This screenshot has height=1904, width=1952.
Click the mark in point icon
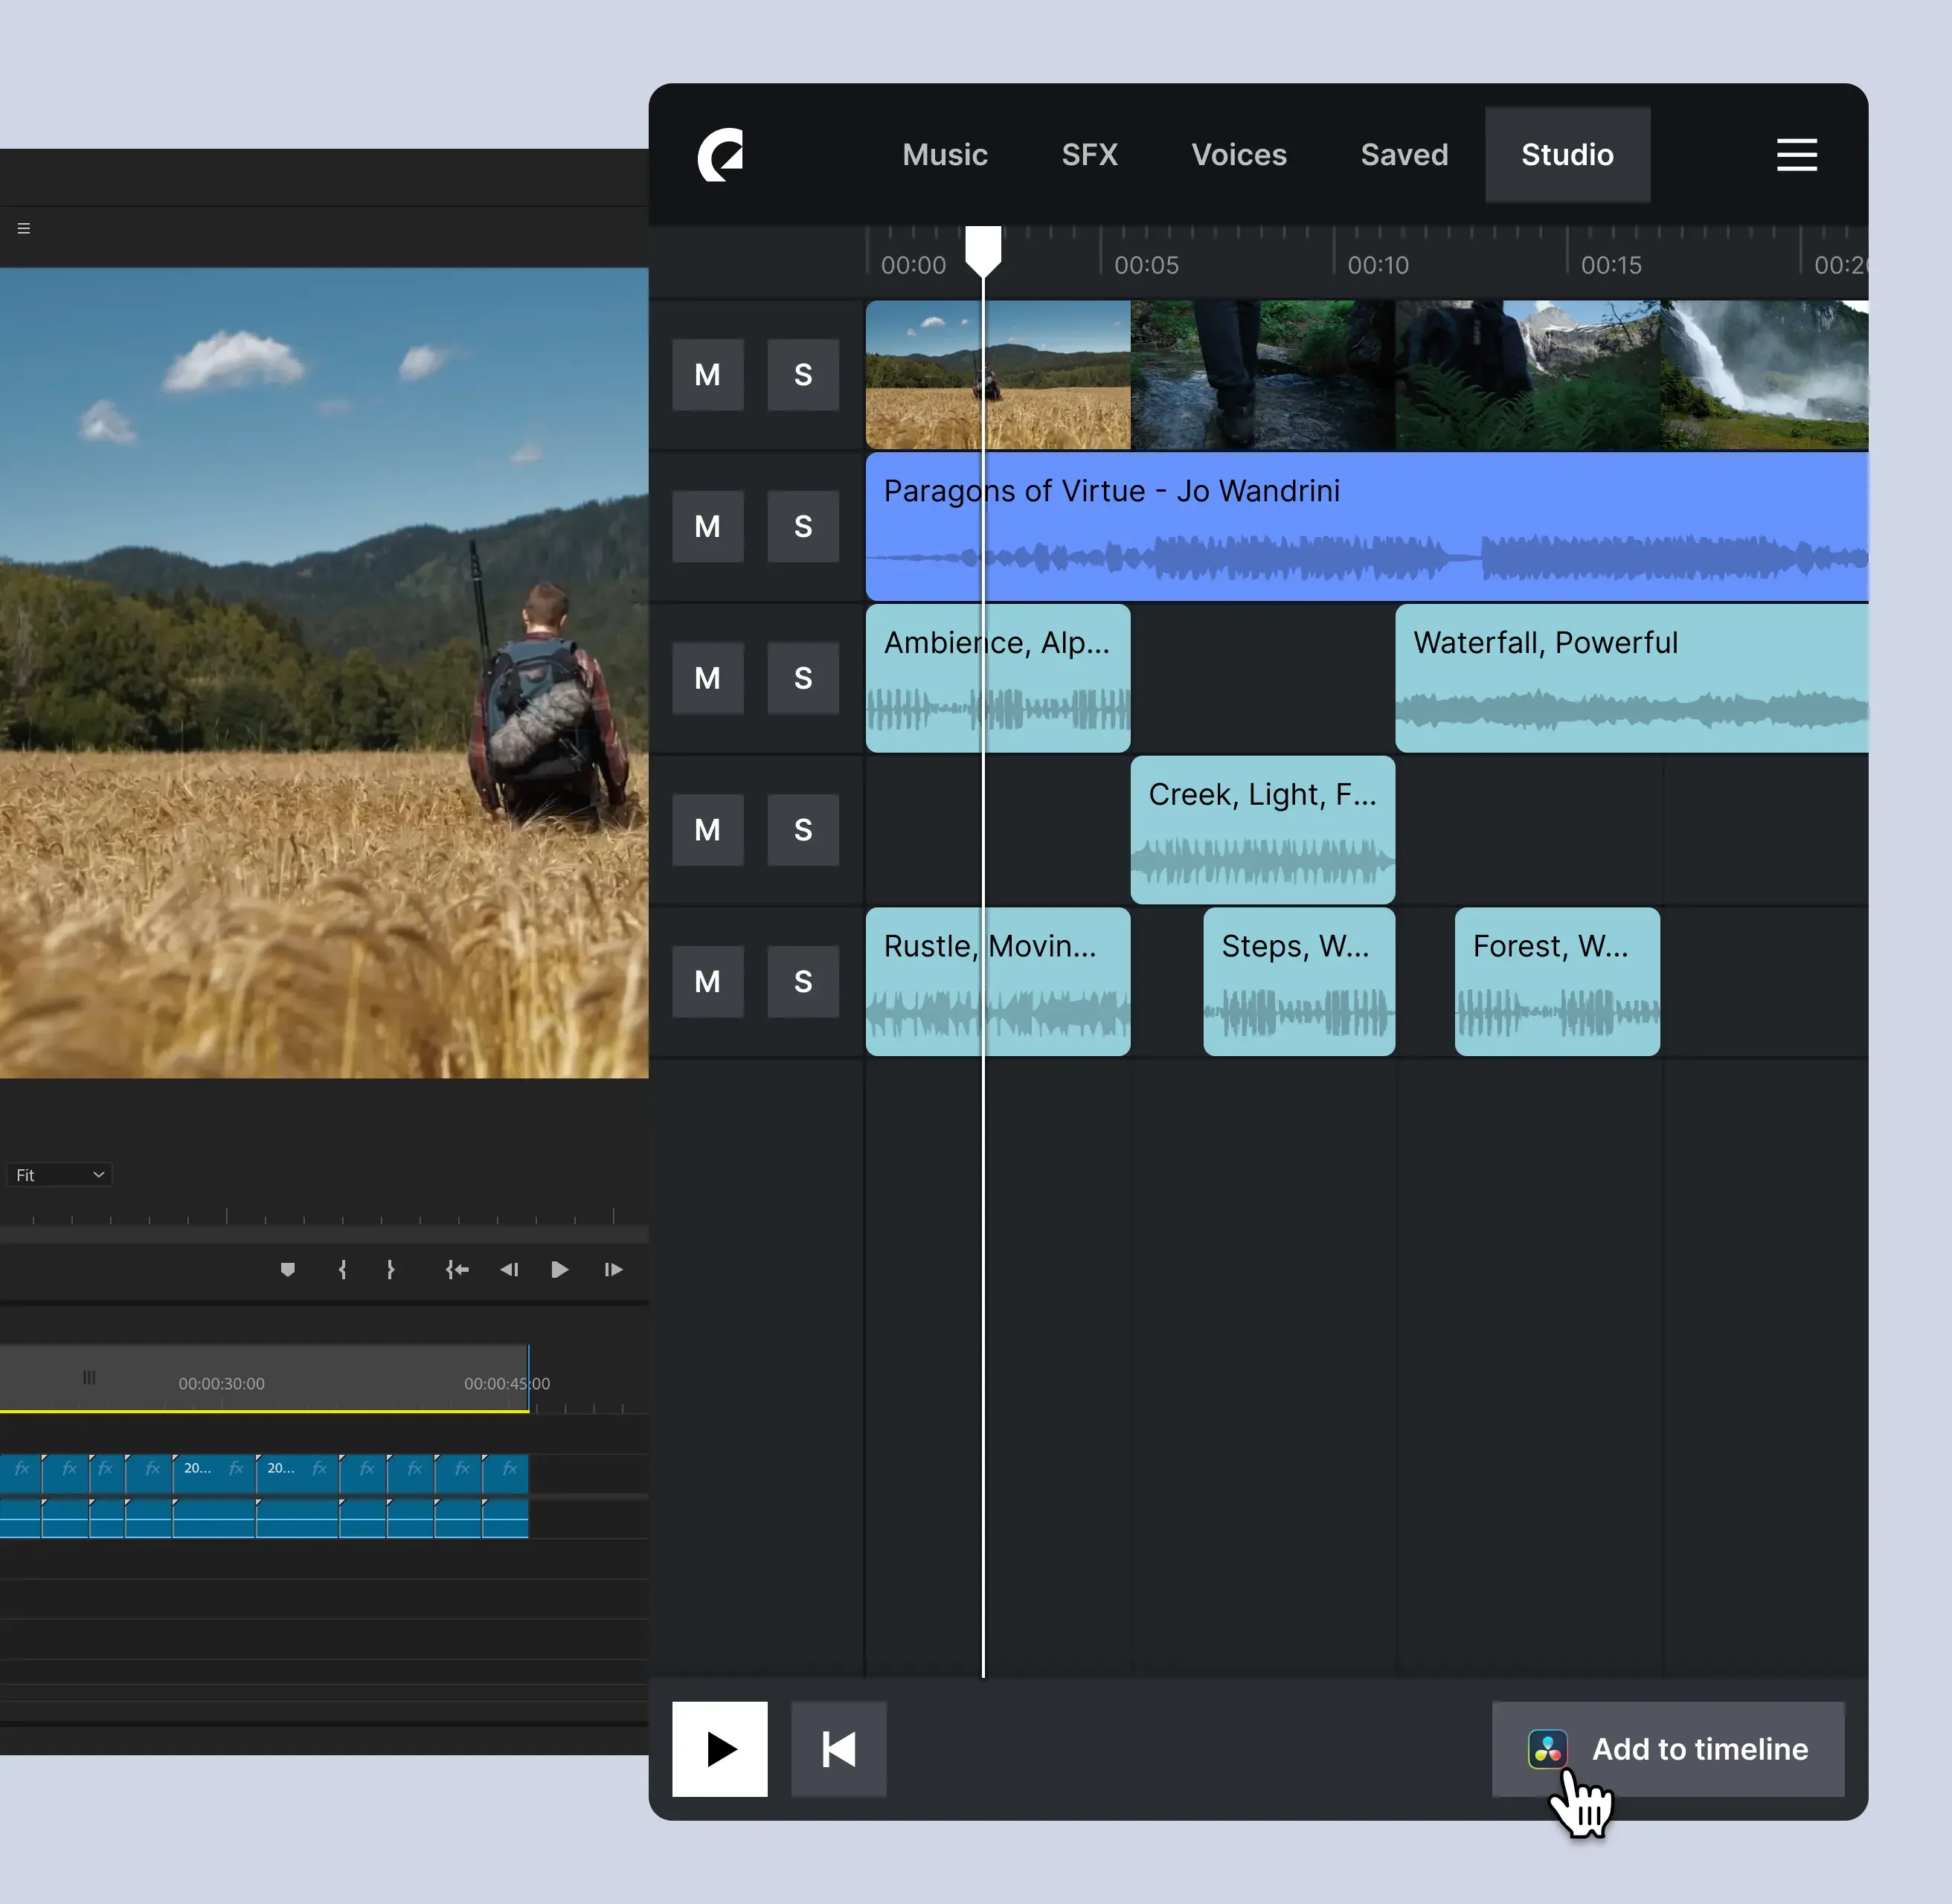pos(342,1270)
